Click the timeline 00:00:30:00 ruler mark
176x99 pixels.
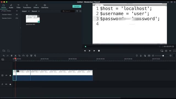tap(73, 59)
